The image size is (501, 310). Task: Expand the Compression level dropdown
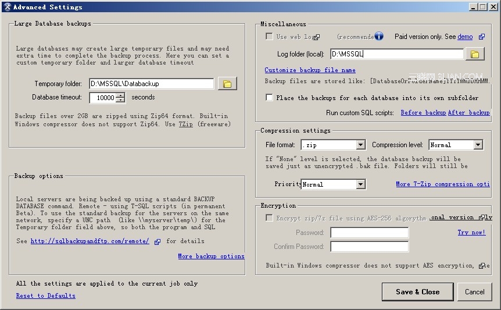point(478,145)
